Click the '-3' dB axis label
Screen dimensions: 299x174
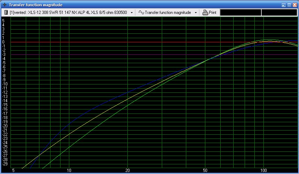tap(4, 55)
